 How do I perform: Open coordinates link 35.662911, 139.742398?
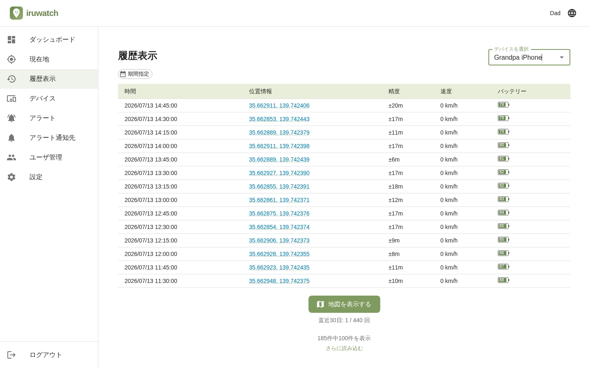279,146
